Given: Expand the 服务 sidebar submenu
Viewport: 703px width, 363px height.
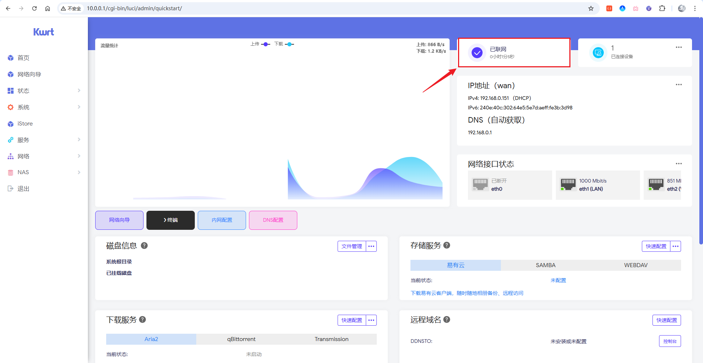Looking at the screenshot, I should point(44,140).
